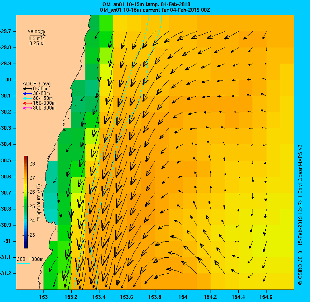Click the '0.25 d' scale text
Screen dimensions: 310x302
[36, 43]
